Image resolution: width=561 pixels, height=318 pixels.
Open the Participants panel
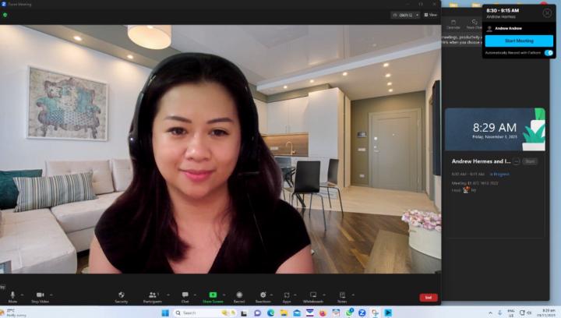[x=153, y=295]
